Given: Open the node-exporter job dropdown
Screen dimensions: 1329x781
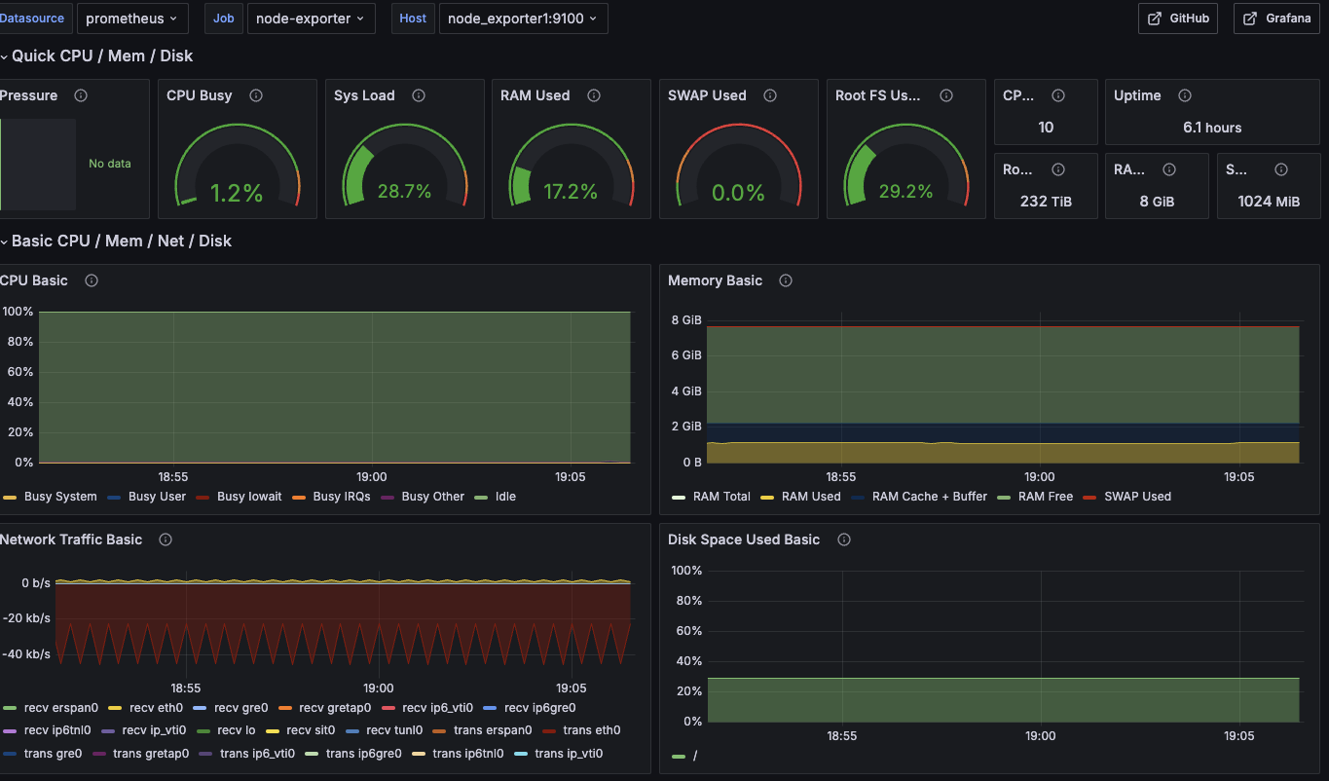Looking at the screenshot, I should pos(312,19).
